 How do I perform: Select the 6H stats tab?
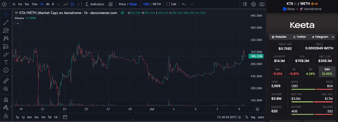click(310, 72)
